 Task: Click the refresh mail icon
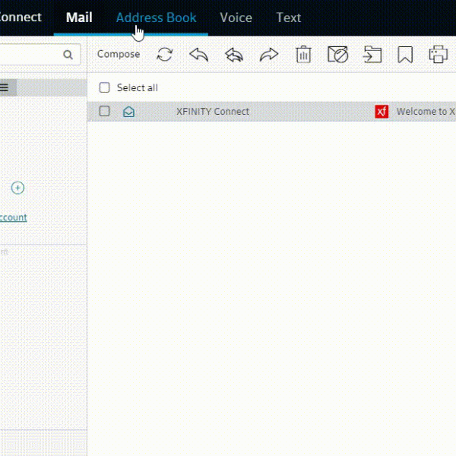pos(165,55)
